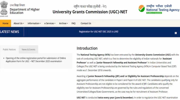Click the Department of Higher Education text
Image resolution: width=180 pixels, height=100 pixels.
[x=24, y=11]
